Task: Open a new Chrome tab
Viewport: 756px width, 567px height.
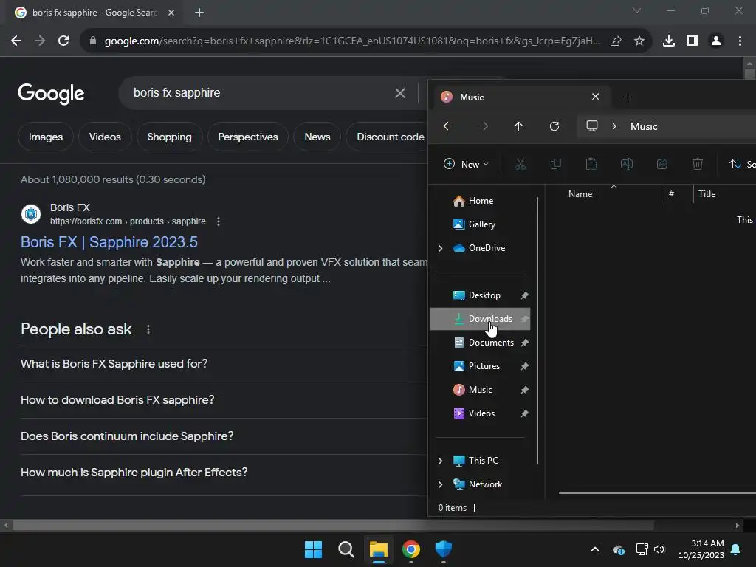Action: click(199, 13)
